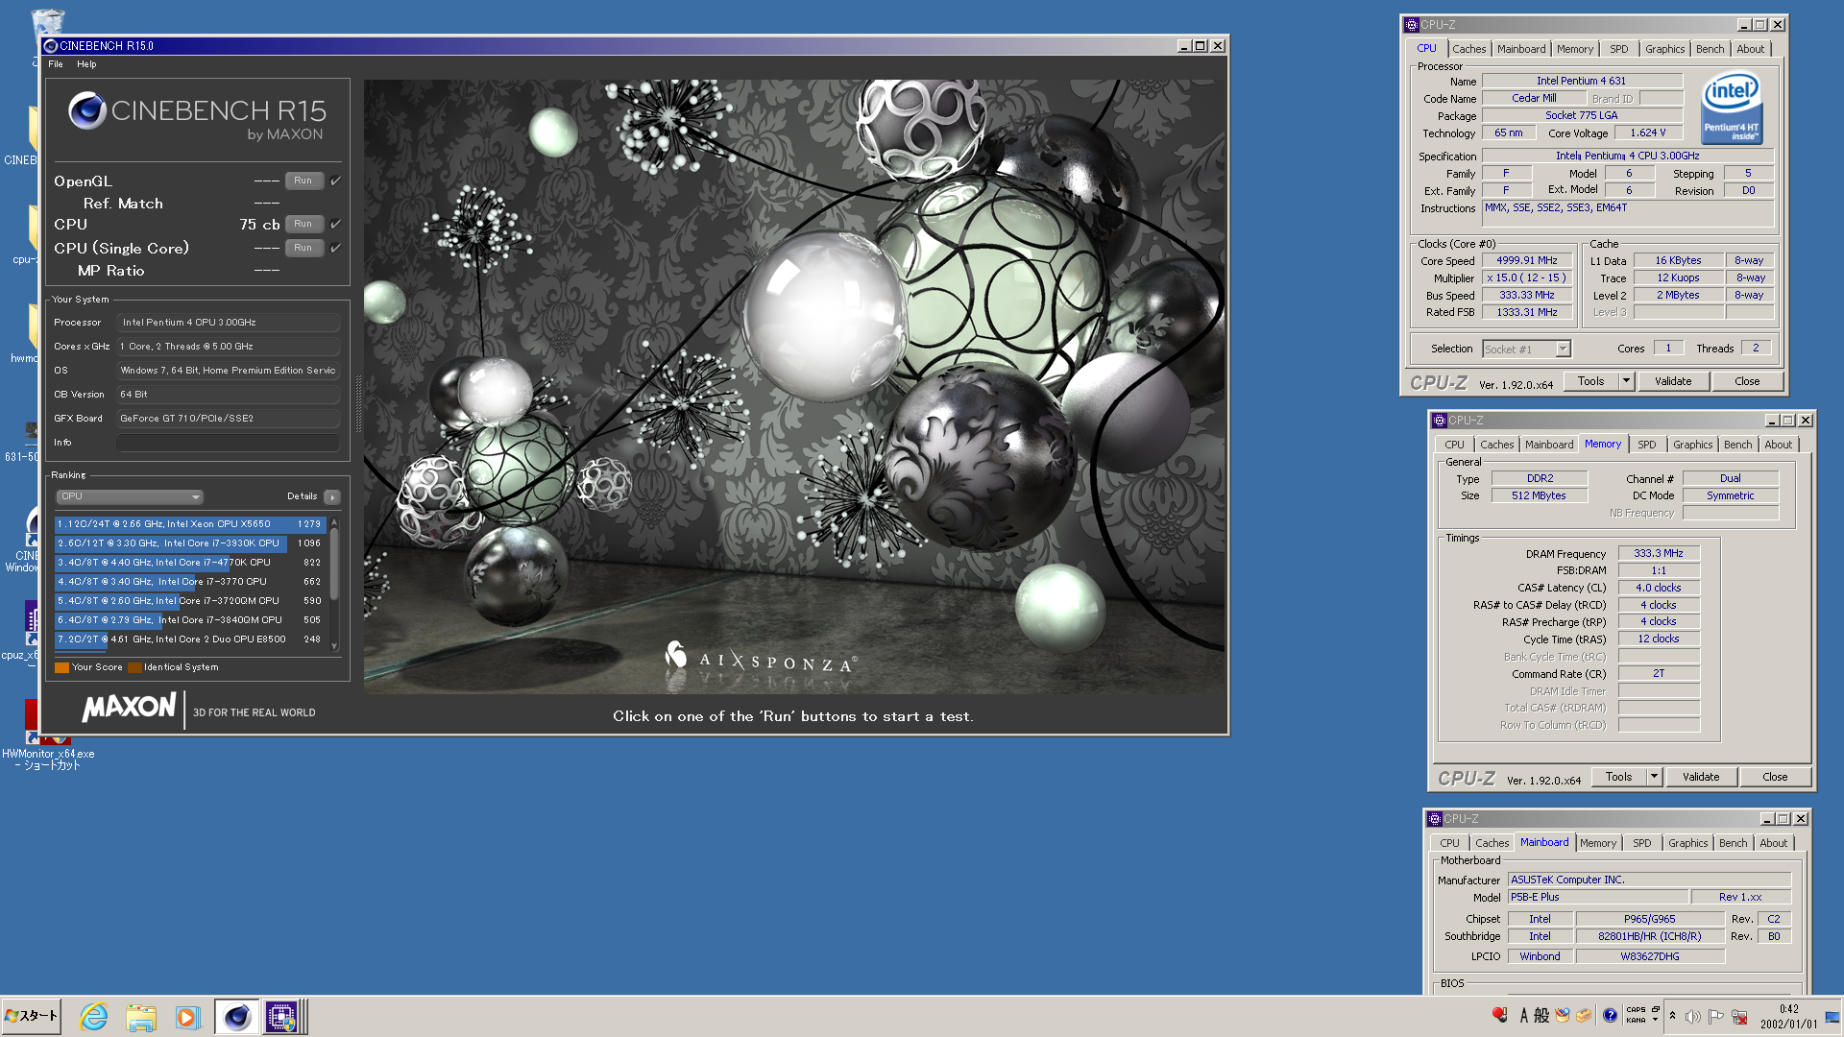Switch to SPD tab in Memory CPU-Z window
1844x1037 pixels.
coord(1646,445)
